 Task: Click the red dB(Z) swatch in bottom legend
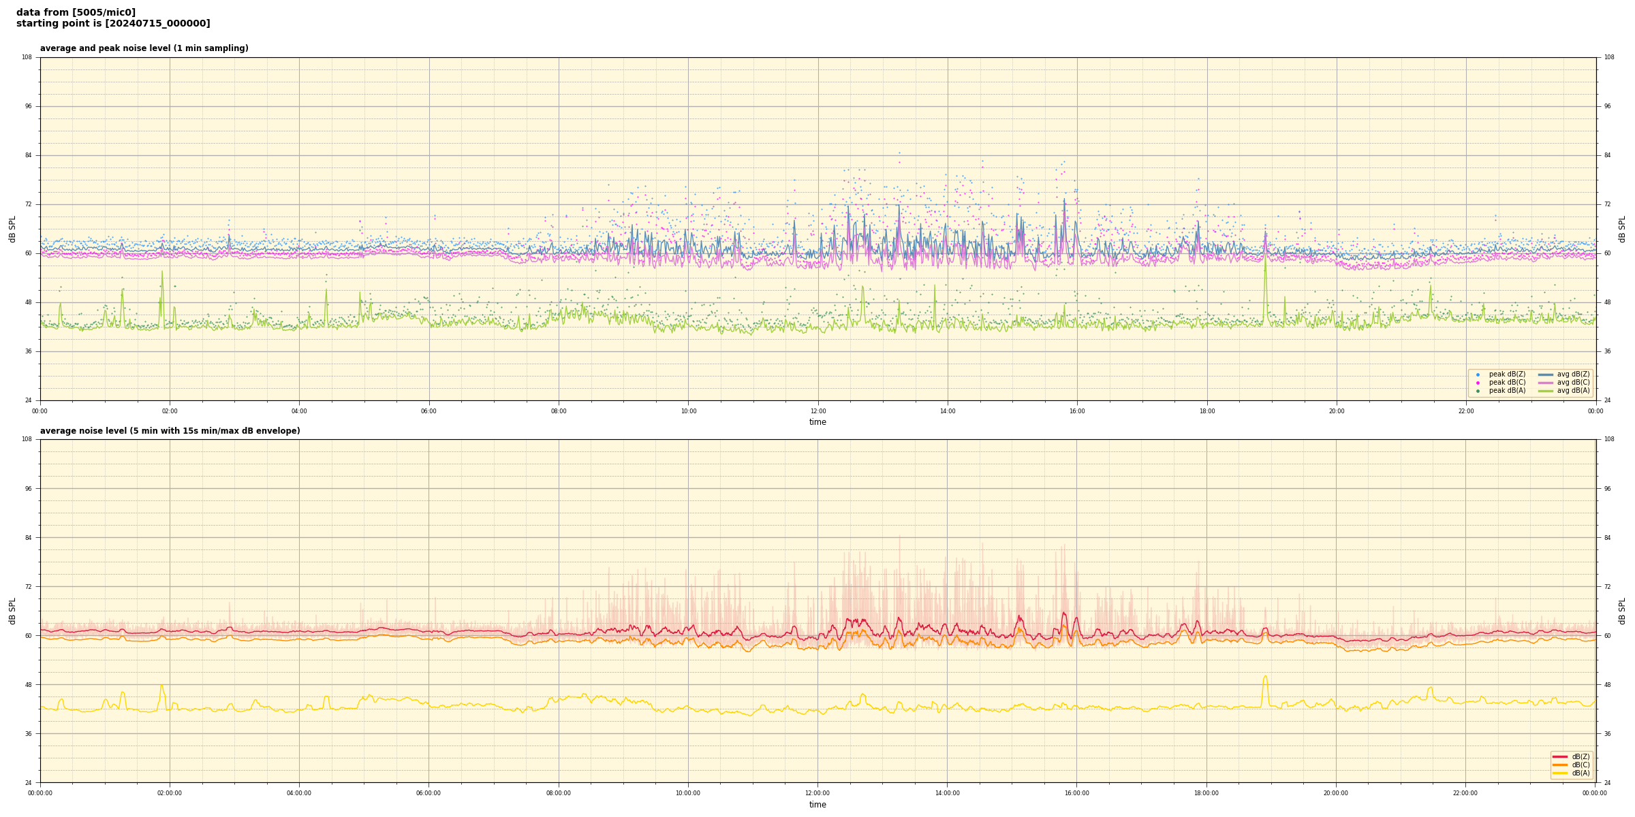(x=1560, y=756)
